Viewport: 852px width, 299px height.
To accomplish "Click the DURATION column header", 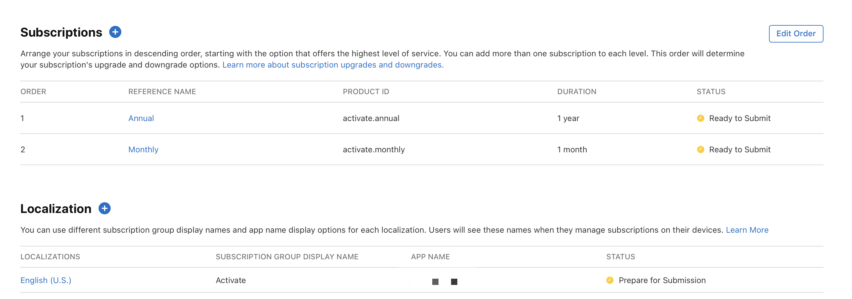I will tap(576, 92).
